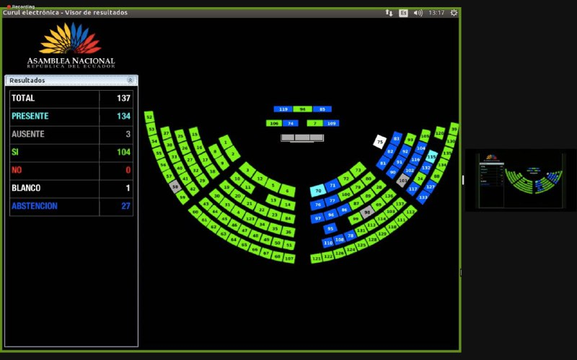Screen dimensions: 577x360
Task: Select blue seat 74
Action: (x=291, y=123)
